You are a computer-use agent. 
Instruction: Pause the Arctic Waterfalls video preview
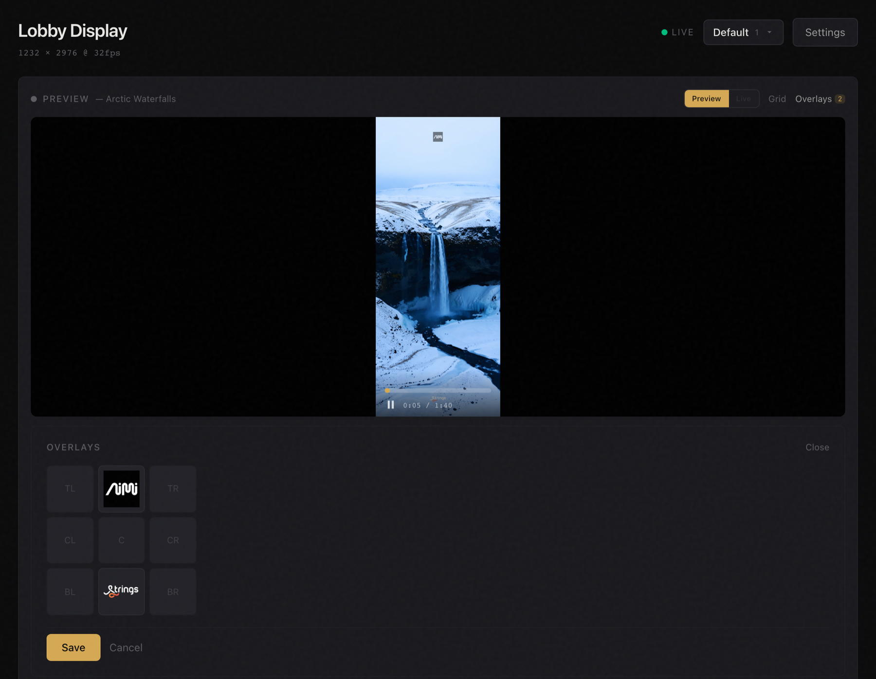click(x=390, y=405)
